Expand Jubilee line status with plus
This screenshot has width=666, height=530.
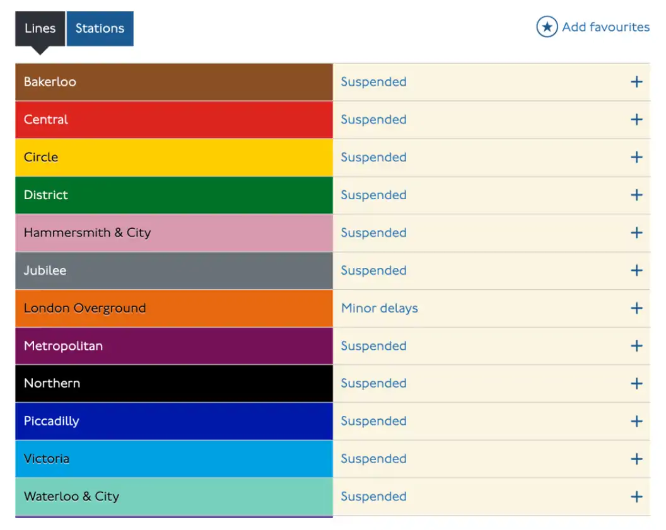pyautogui.click(x=636, y=270)
